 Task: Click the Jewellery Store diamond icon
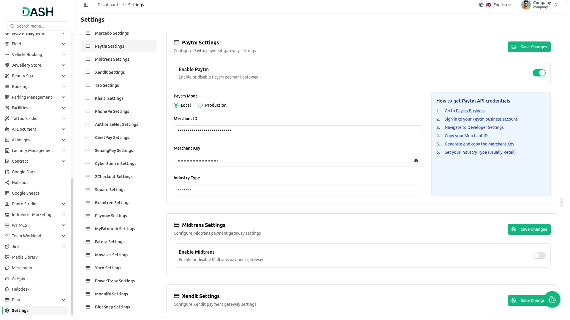(x=7, y=65)
